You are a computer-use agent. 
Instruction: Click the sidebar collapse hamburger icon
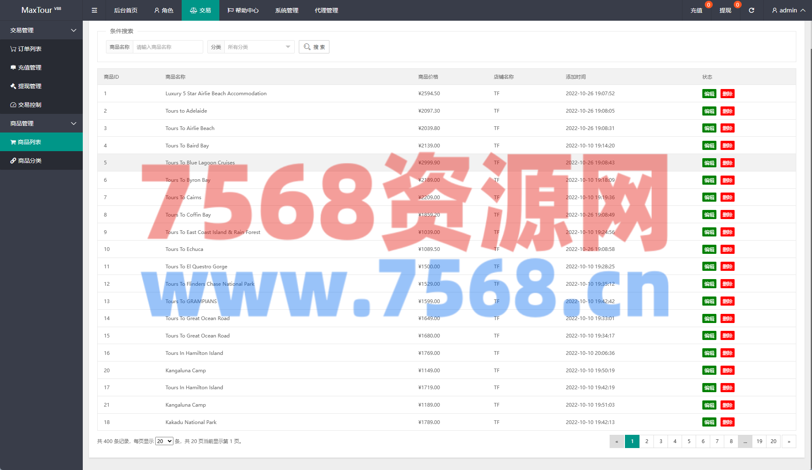pyautogui.click(x=94, y=10)
